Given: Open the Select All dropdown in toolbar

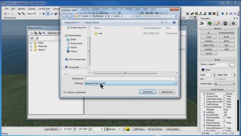Looking at the screenshot, I should 40,14.
